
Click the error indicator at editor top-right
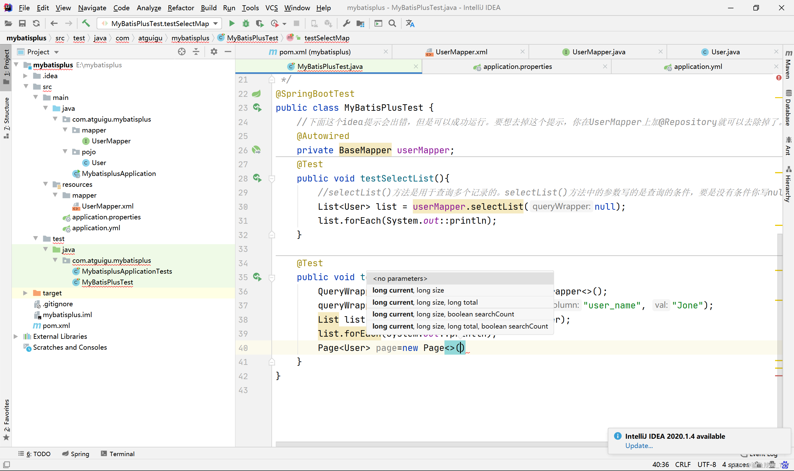point(778,78)
